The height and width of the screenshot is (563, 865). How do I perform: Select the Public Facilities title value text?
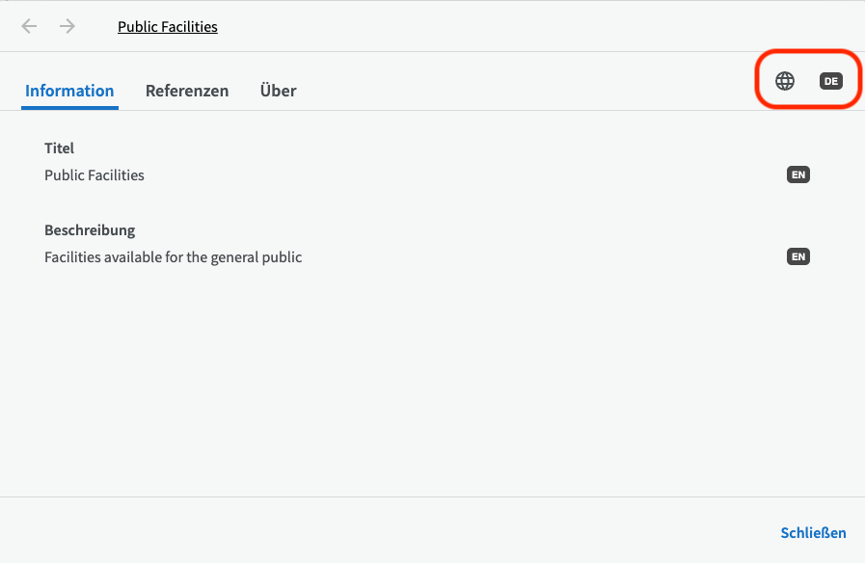tap(95, 175)
